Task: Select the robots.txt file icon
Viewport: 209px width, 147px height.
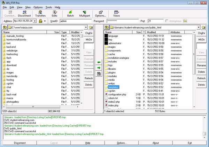Action: point(106,98)
